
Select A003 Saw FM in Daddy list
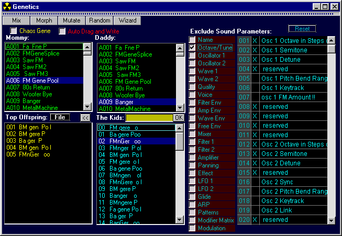118,60
